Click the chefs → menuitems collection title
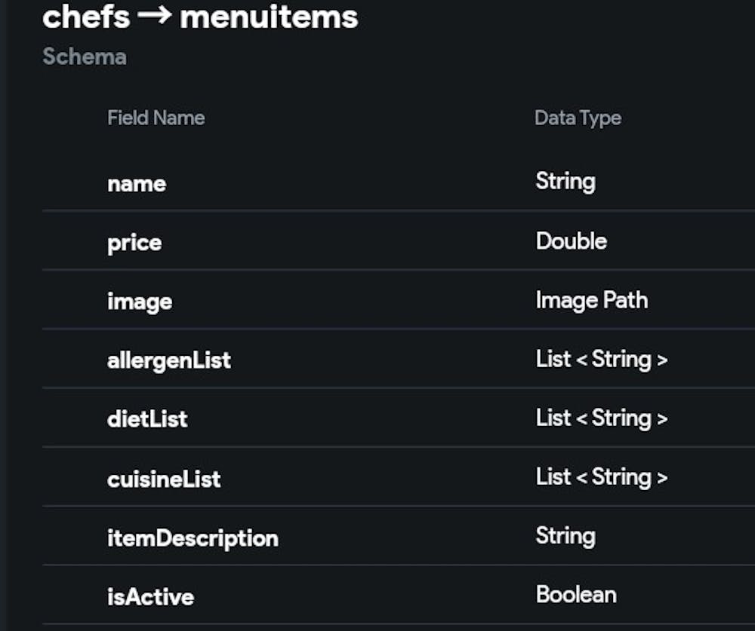 tap(200, 17)
